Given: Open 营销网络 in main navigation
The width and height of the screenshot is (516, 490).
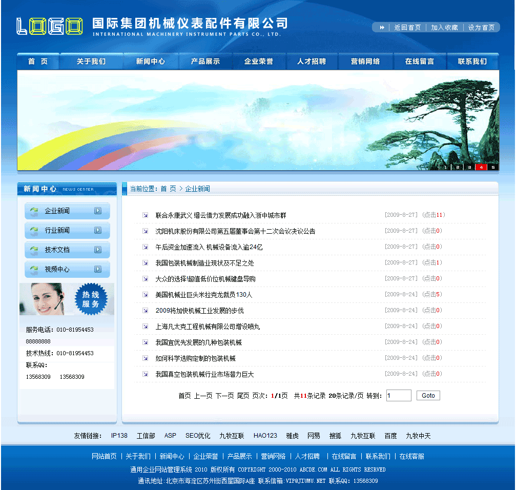Looking at the screenshot, I should (365, 61).
